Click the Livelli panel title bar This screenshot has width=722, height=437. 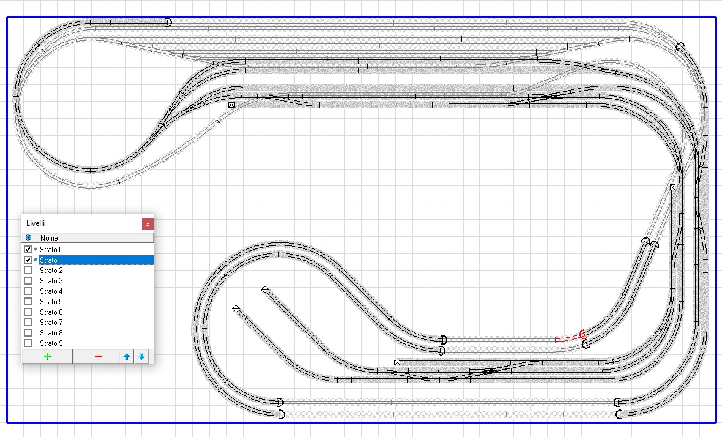click(x=80, y=224)
